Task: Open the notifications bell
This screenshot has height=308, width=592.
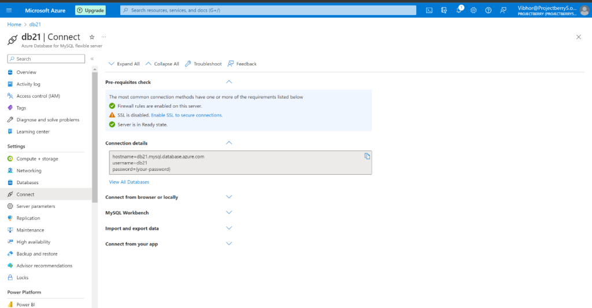Action: 458,10
